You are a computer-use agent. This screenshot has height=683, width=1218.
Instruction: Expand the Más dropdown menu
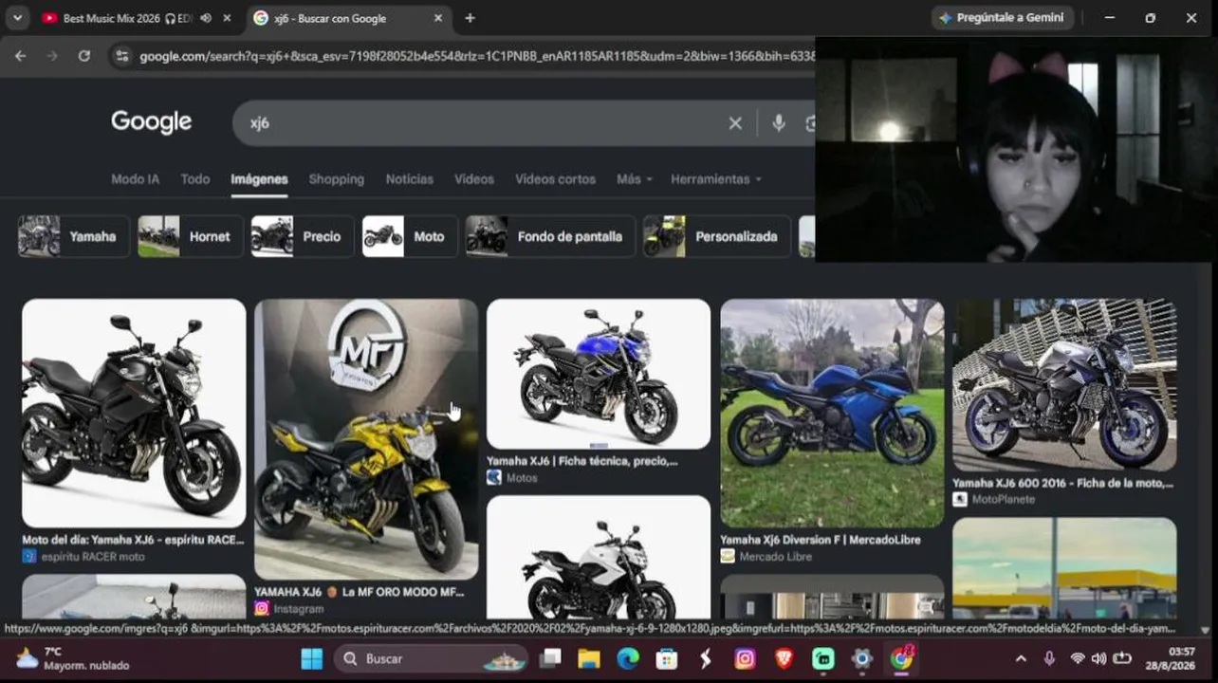click(635, 179)
